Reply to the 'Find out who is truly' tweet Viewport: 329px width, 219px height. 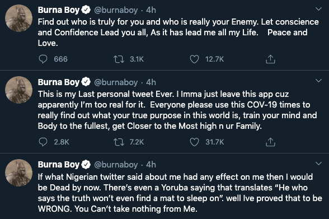coord(43,59)
